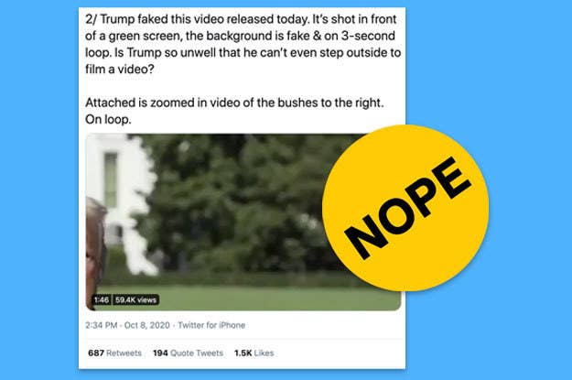Image resolution: width=572 pixels, height=380 pixels.
Task: View the 687 Retweets list
Action: coord(114,353)
